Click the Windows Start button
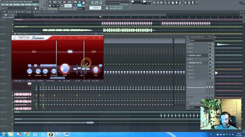The height and width of the screenshot is (137, 245). (x=3, y=134)
